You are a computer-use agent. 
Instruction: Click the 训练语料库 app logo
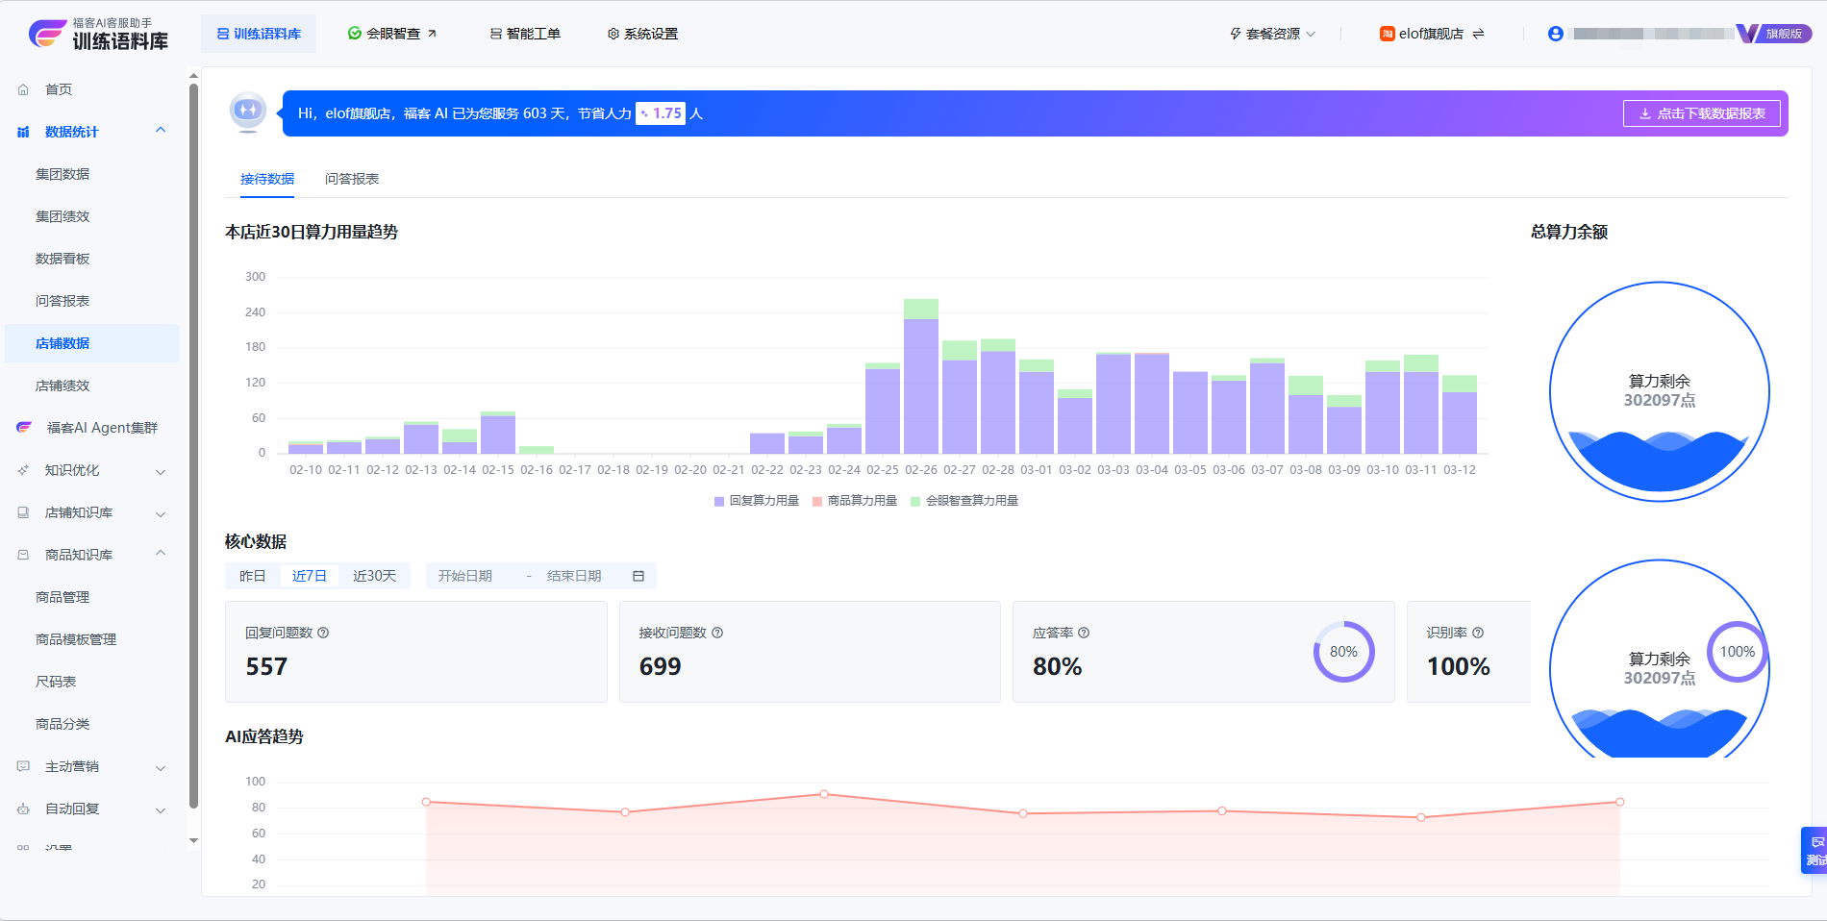click(x=98, y=34)
